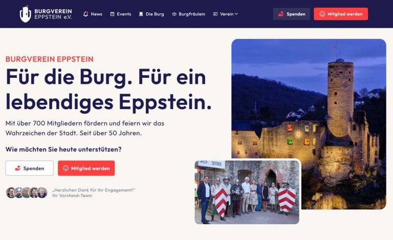Open the group photo with knights' shields
The height and width of the screenshot is (240, 393).
247,192
